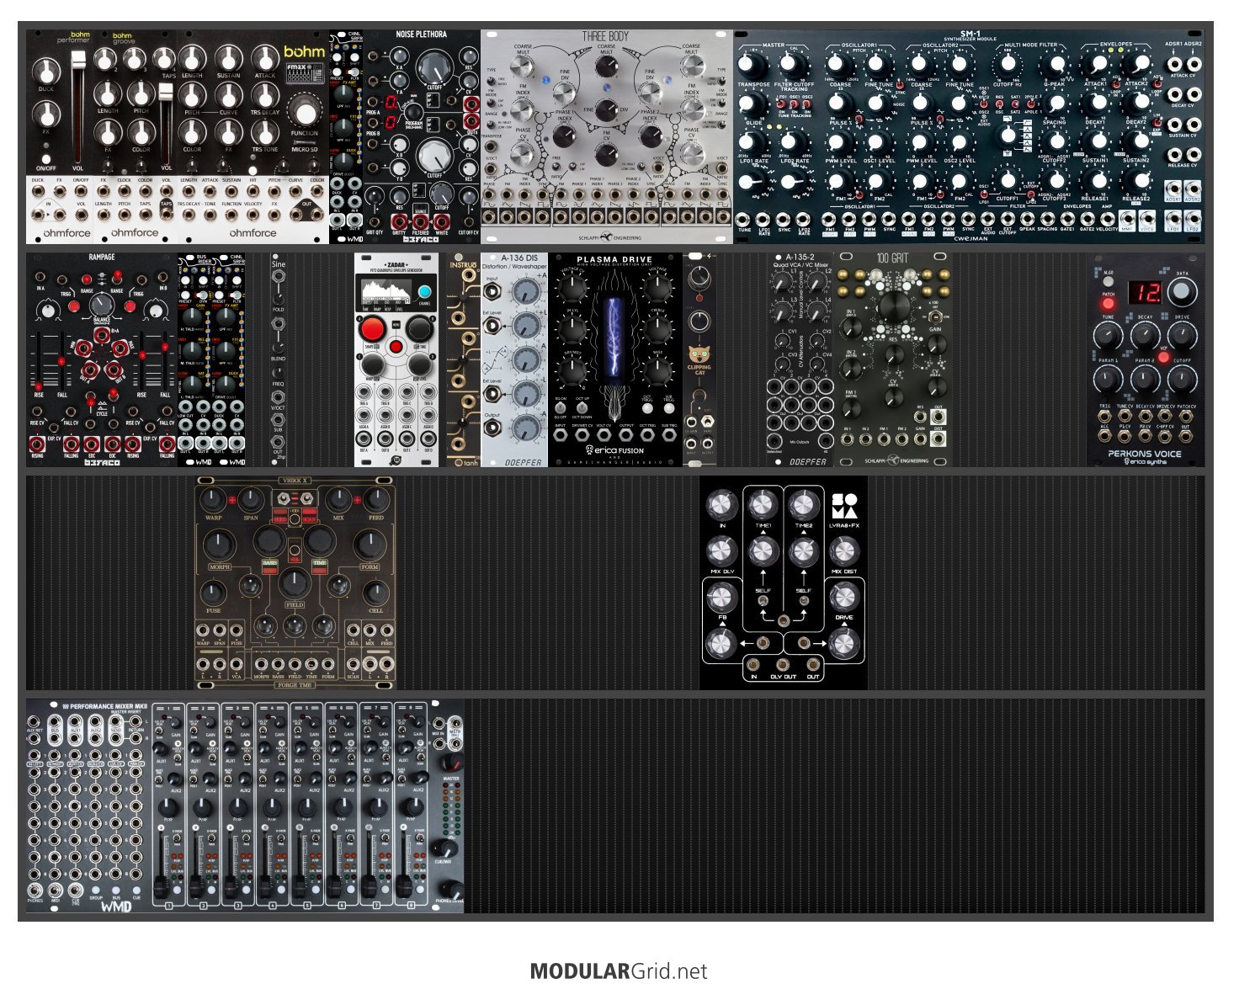Click the RAMPAGE module title

(x=102, y=258)
